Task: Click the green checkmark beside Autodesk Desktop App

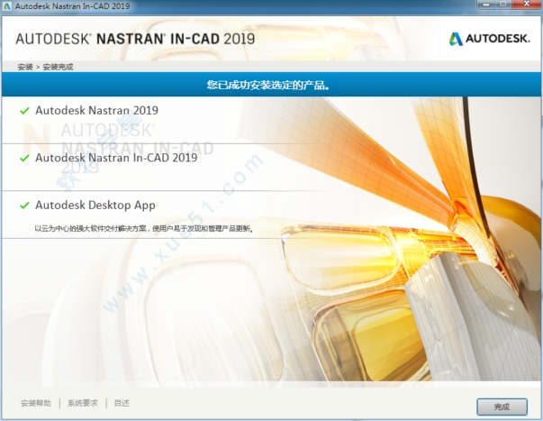Action: 24,206
